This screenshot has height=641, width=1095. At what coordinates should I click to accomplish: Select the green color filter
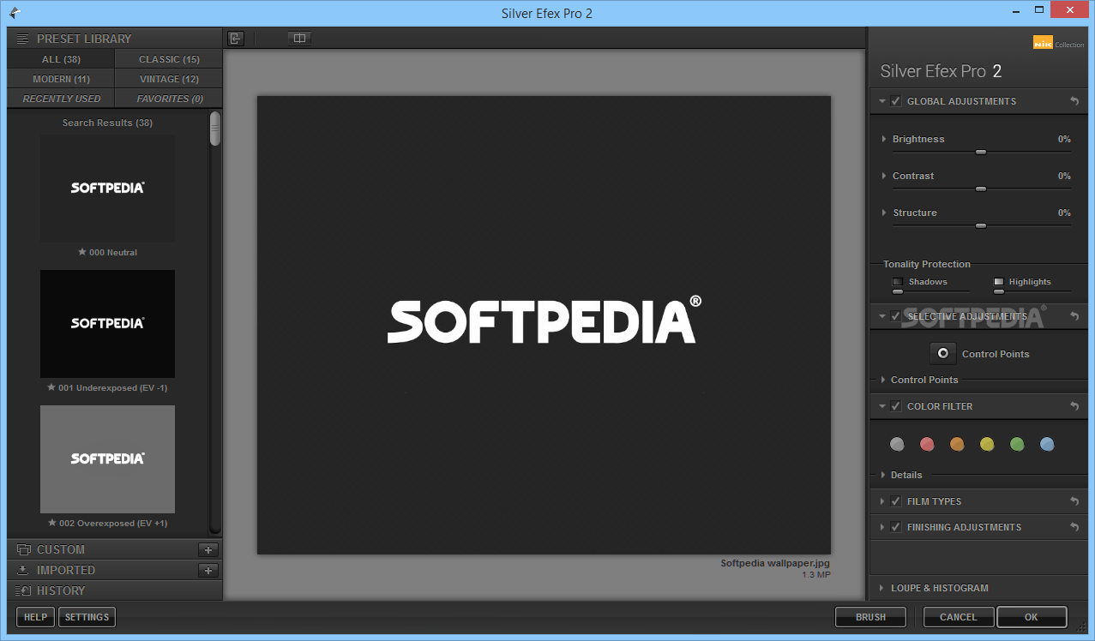point(1017,444)
